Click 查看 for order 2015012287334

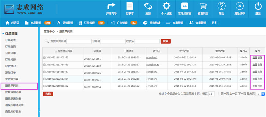[255, 86]
